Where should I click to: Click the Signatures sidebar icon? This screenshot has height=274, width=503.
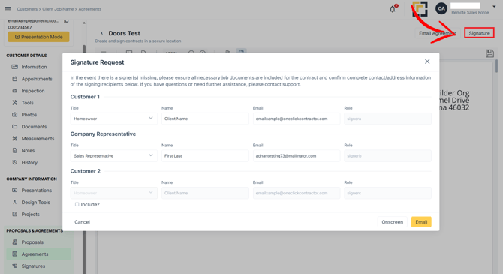point(15,266)
